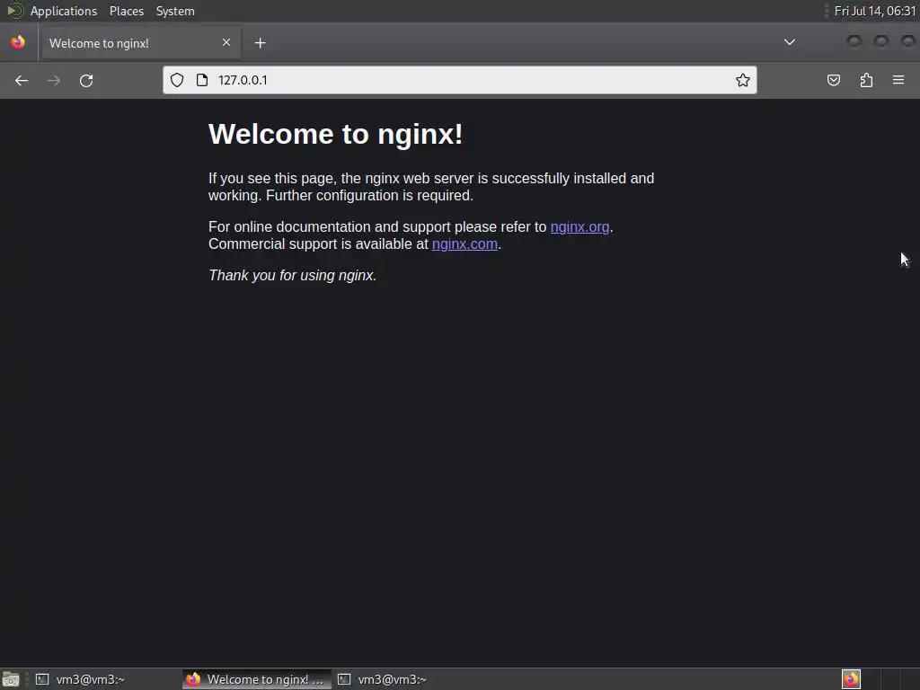Bookmark this page with the star icon
920x690 pixels.
click(743, 80)
